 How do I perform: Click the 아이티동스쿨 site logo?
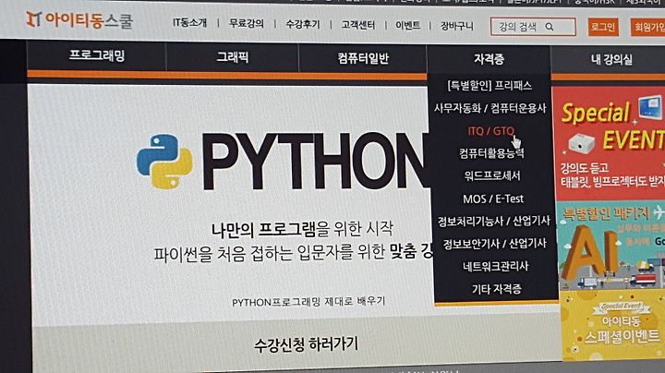79,20
